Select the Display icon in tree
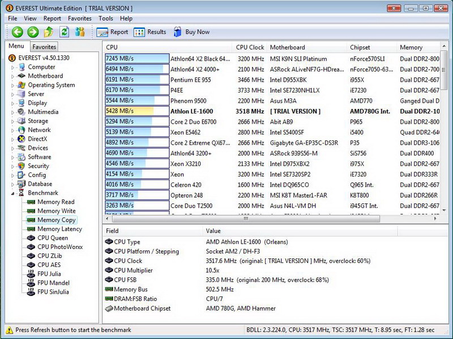The height and width of the screenshot is (339, 453). click(x=22, y=103)
